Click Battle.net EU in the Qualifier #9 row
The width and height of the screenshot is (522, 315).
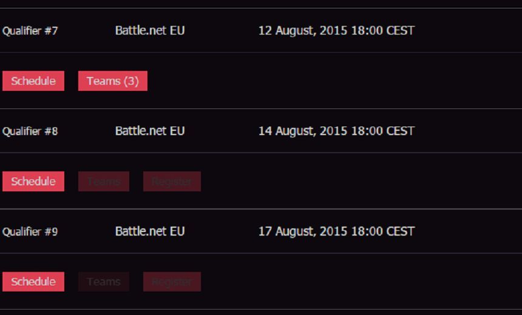(x=150, y=231)
